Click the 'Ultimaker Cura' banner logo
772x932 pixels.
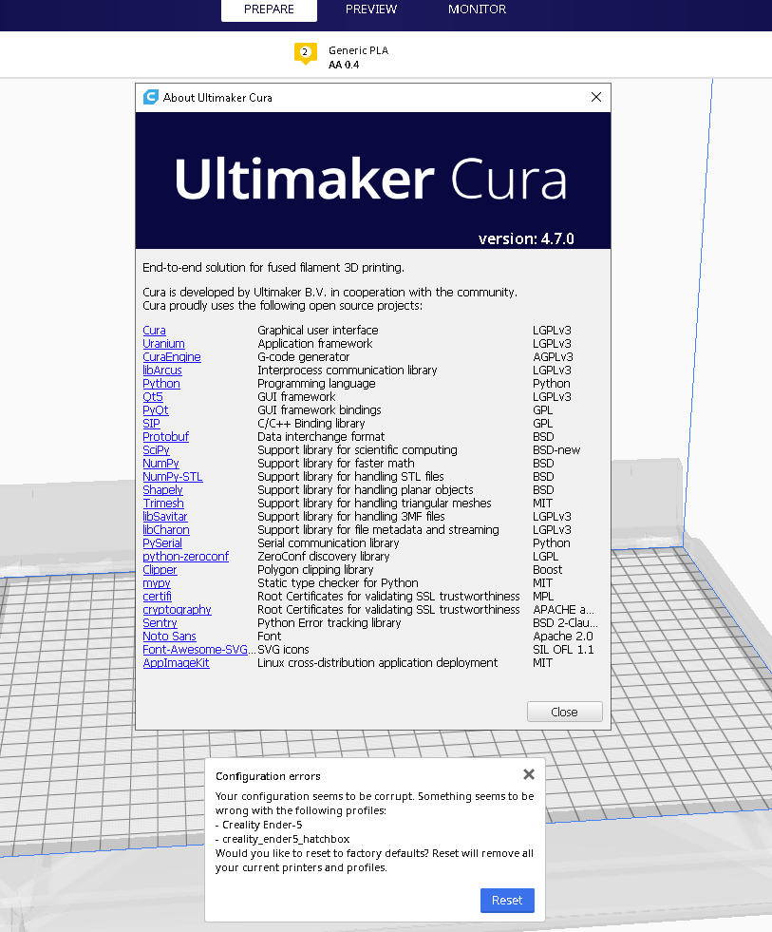point(371,179)
